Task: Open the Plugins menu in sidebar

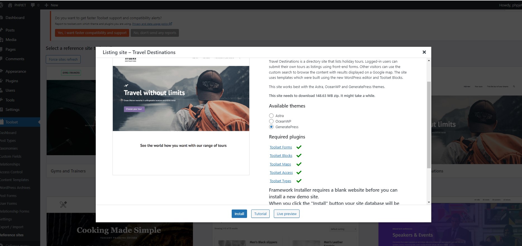Action: click(x=12, y=81)
